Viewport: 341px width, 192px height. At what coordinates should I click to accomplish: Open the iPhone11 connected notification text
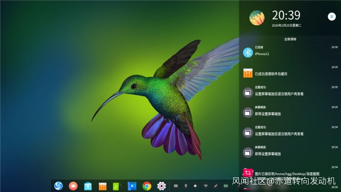coord(262,54)
